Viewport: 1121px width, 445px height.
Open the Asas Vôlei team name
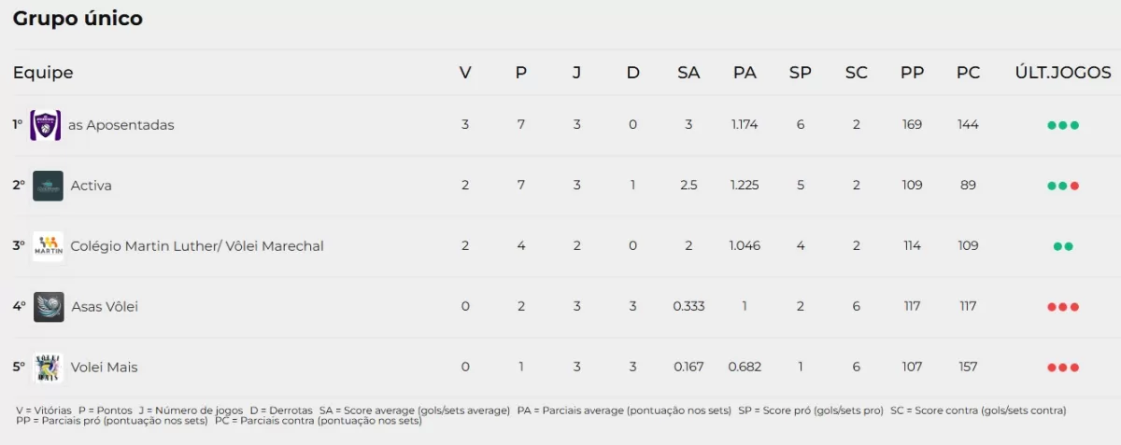click(x=105, y=307)
